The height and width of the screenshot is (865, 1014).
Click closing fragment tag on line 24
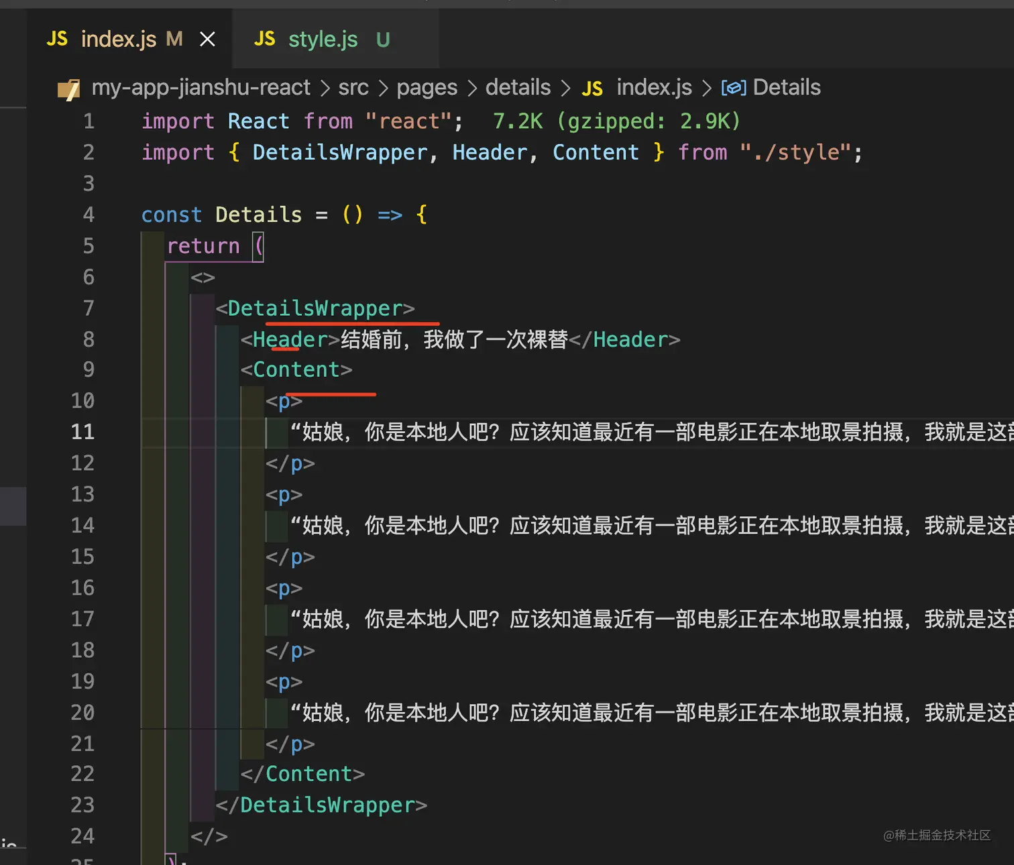tap(209, 836)
